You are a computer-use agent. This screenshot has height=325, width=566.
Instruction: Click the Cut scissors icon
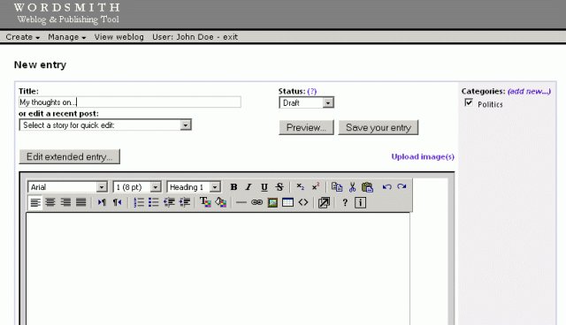coord(352,187)
